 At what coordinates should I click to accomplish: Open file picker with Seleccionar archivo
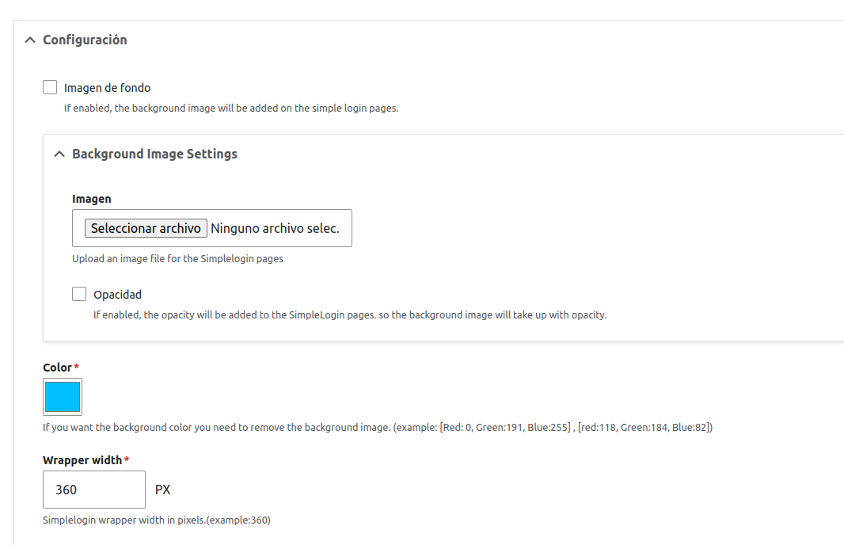(x=146, y=228)
